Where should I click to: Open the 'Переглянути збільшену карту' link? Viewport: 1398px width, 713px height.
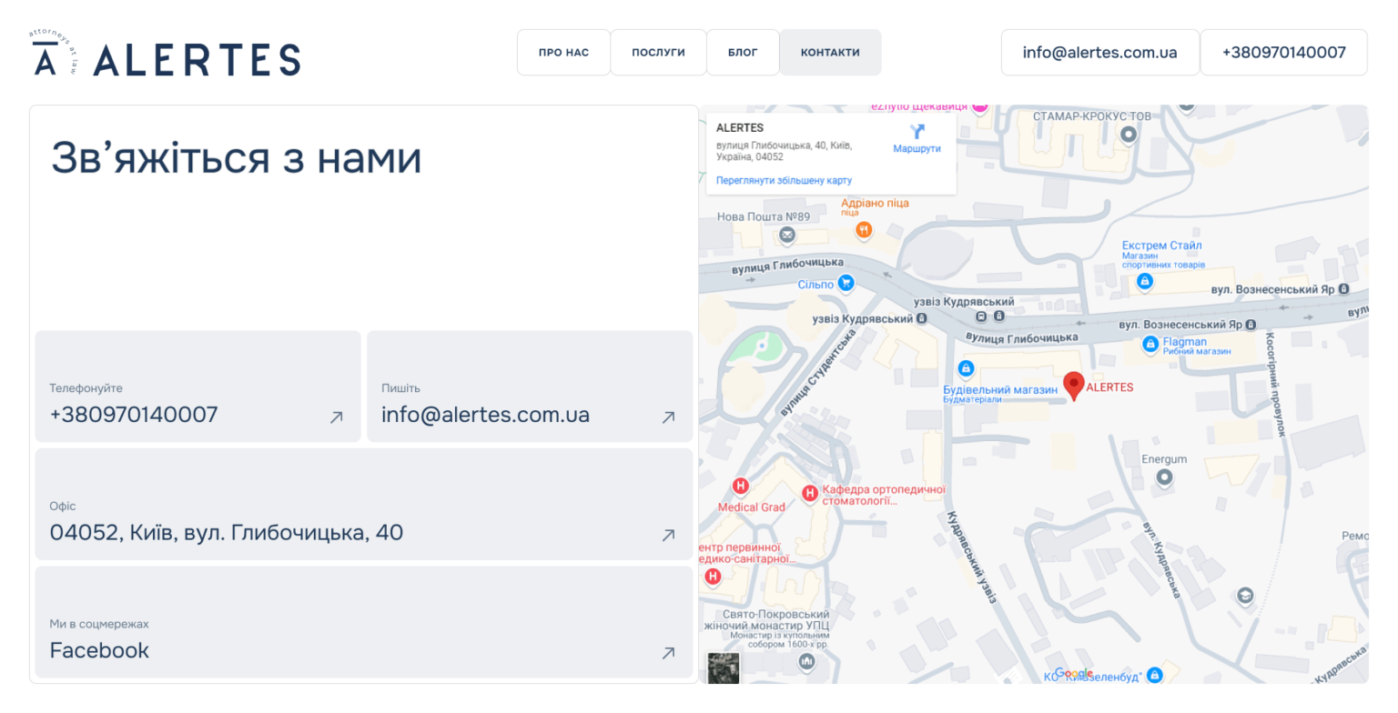click(784, 181)
